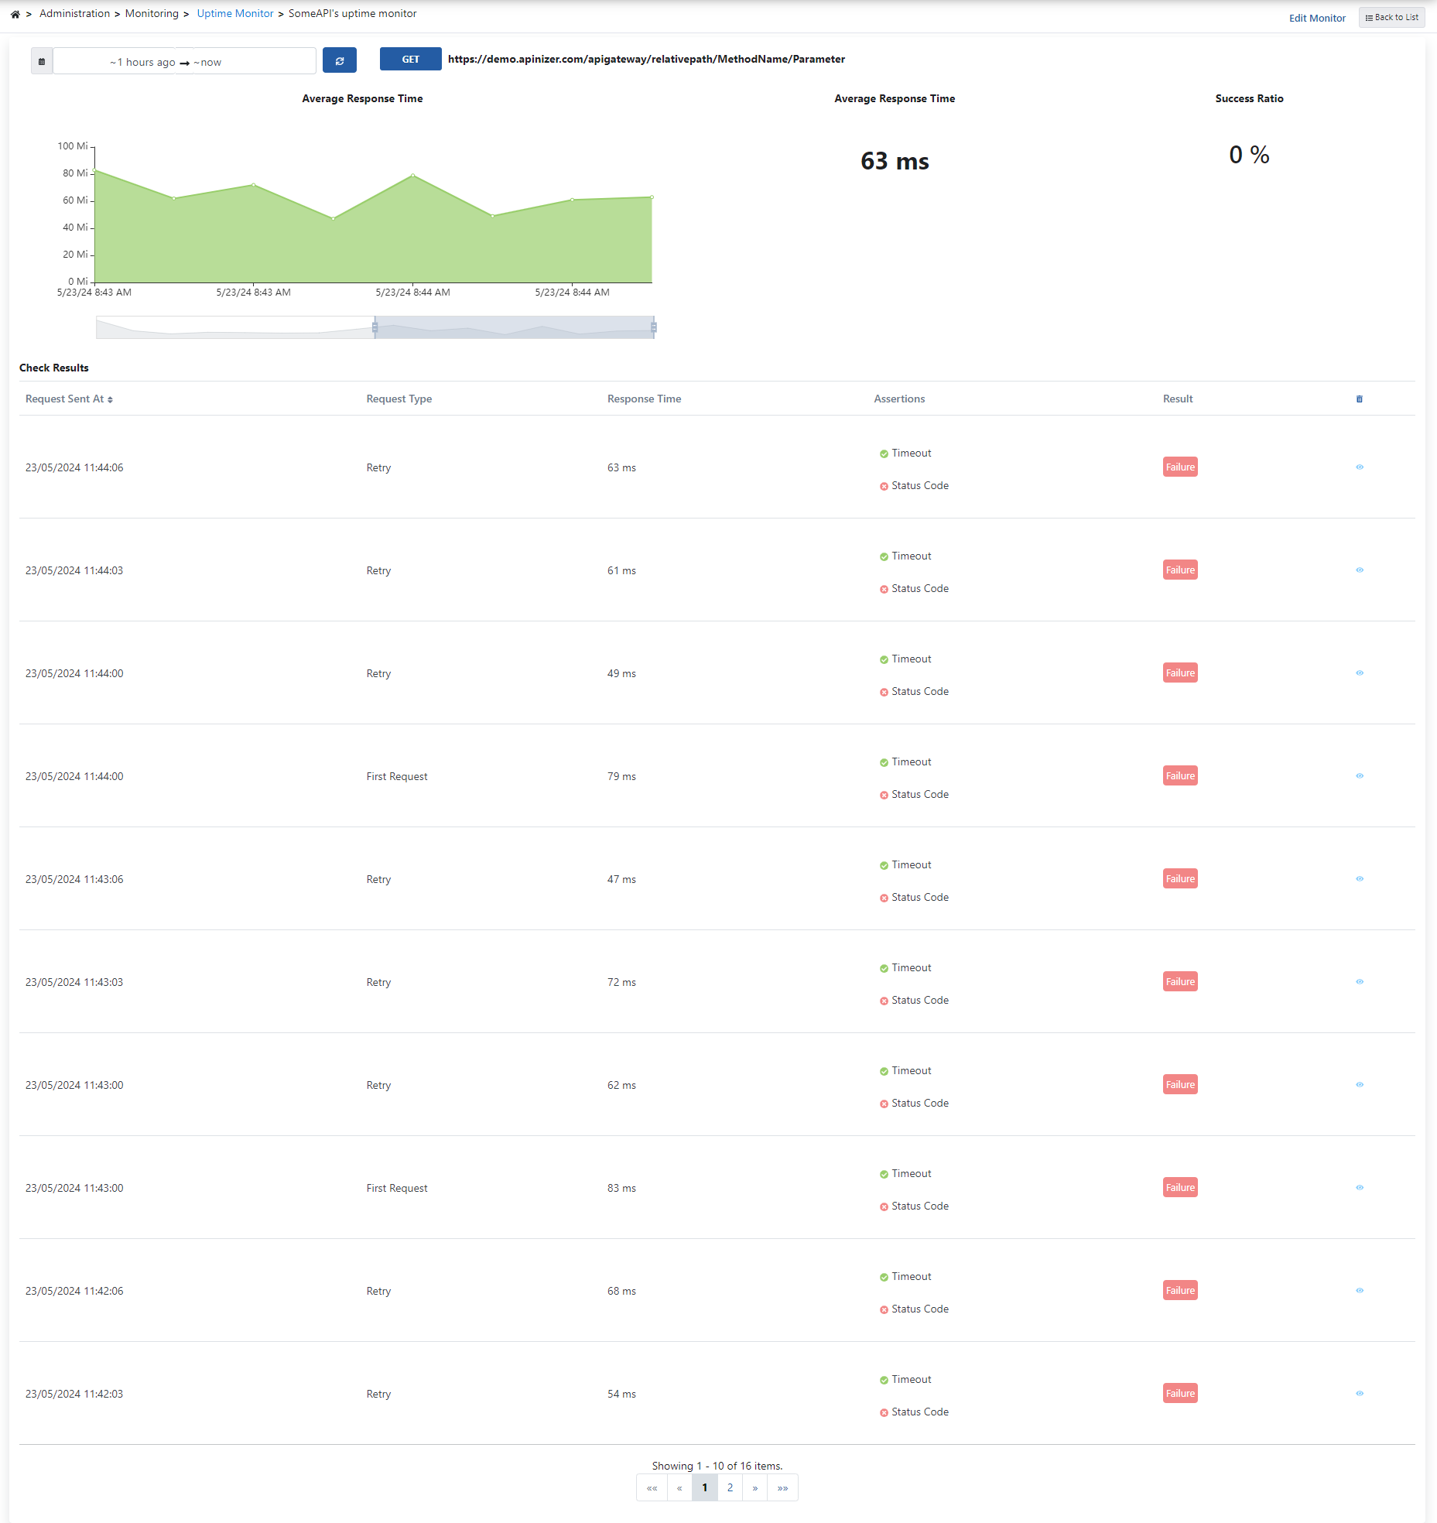
Task: View details of 63 ms... no, 61 ms result
Action: [x=1359, y=570]
